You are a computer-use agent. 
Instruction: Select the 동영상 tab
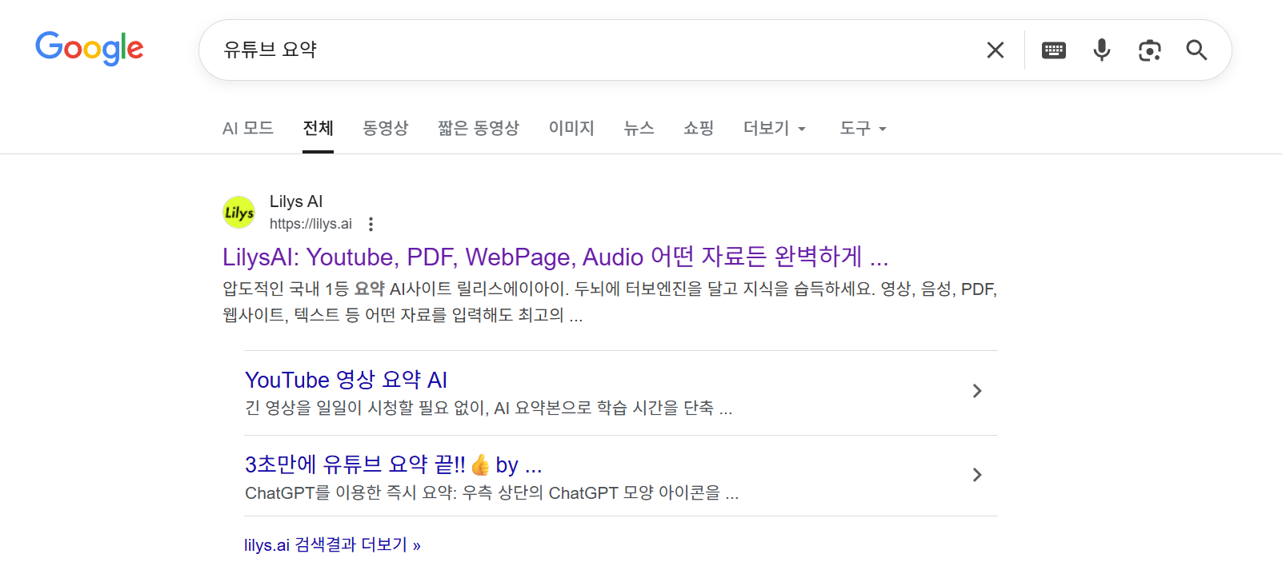(x=385, y=129)
